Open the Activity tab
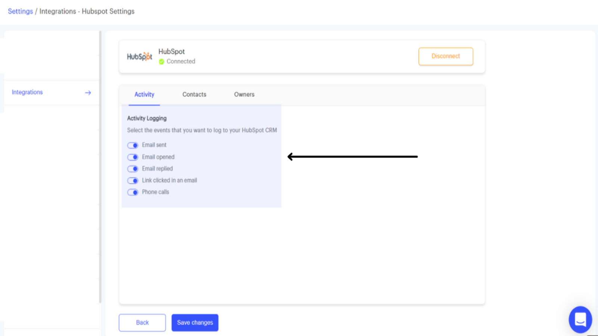 [144, 94]
